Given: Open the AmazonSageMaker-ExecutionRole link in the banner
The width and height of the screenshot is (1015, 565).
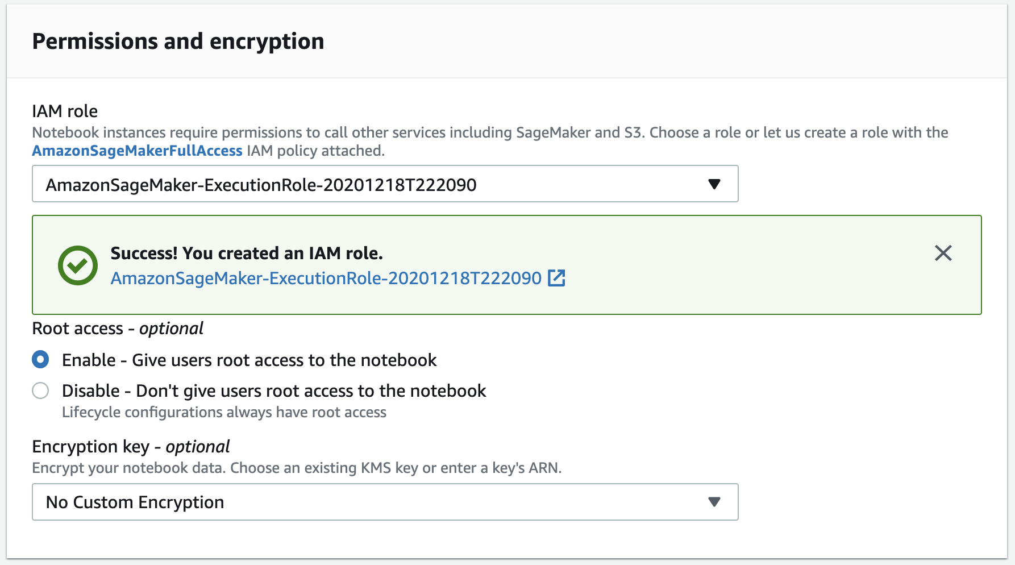Looking at the screenshot, I should [326, 278].
